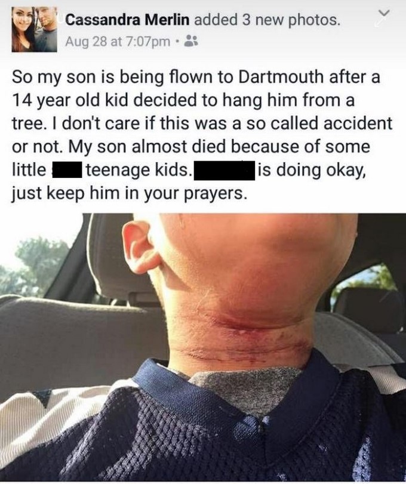Open the attached neck injury photo
The height and width of the screenshot is (484, 406).
click(x=203, y=347)
